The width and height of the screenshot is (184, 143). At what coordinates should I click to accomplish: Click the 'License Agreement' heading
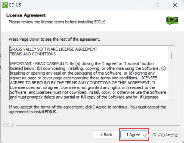click(x=26, y=15)
